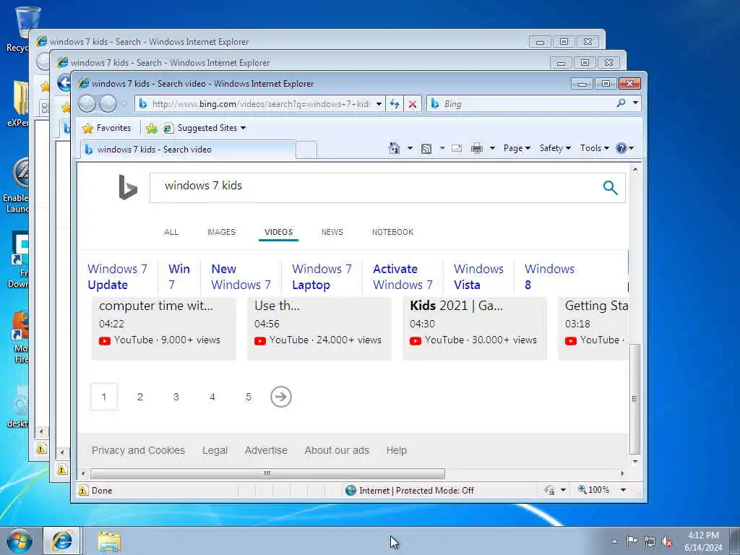Open the Windows Start button
Screen dimensions: 740x555
coord(20,541)
